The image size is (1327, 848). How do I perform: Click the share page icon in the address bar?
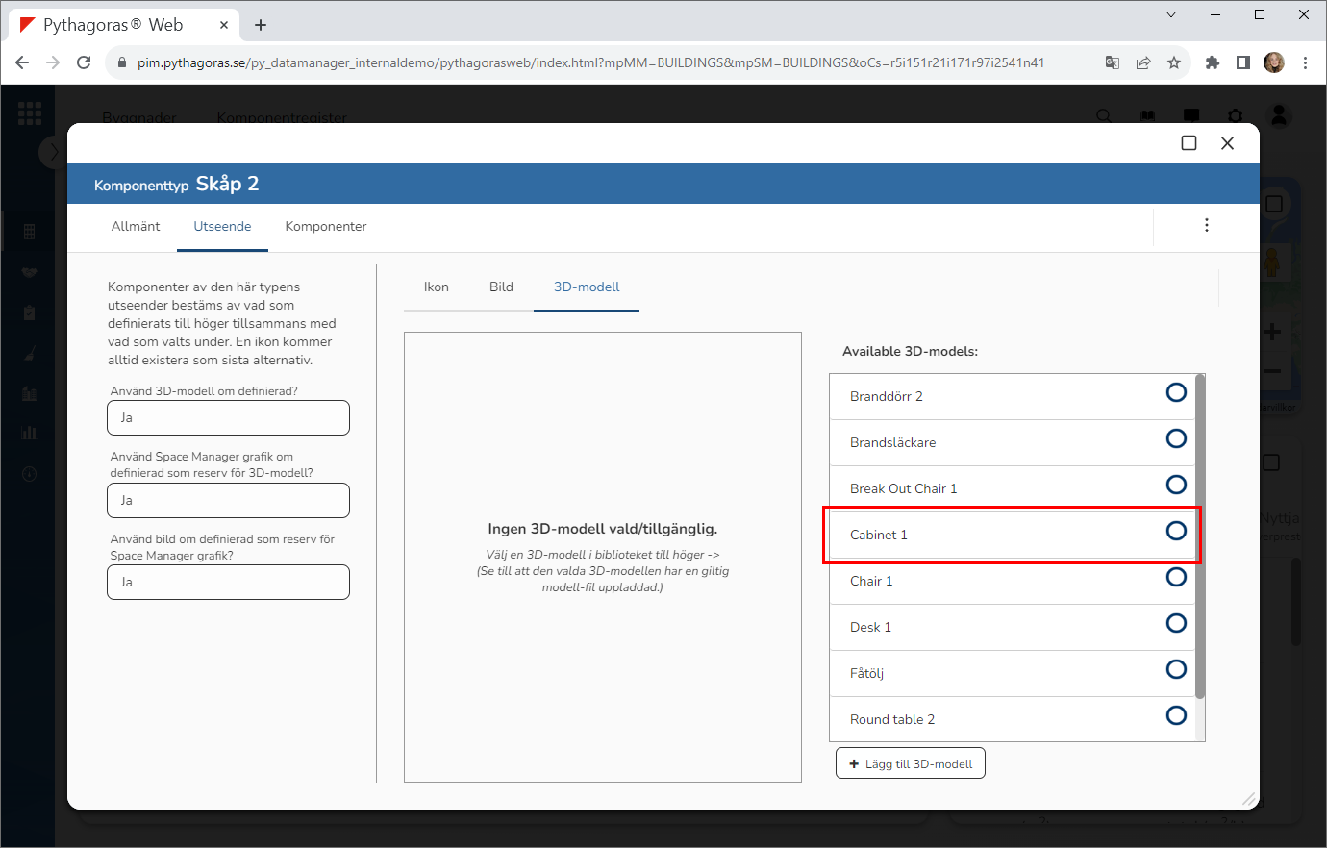click(1143, 62)
